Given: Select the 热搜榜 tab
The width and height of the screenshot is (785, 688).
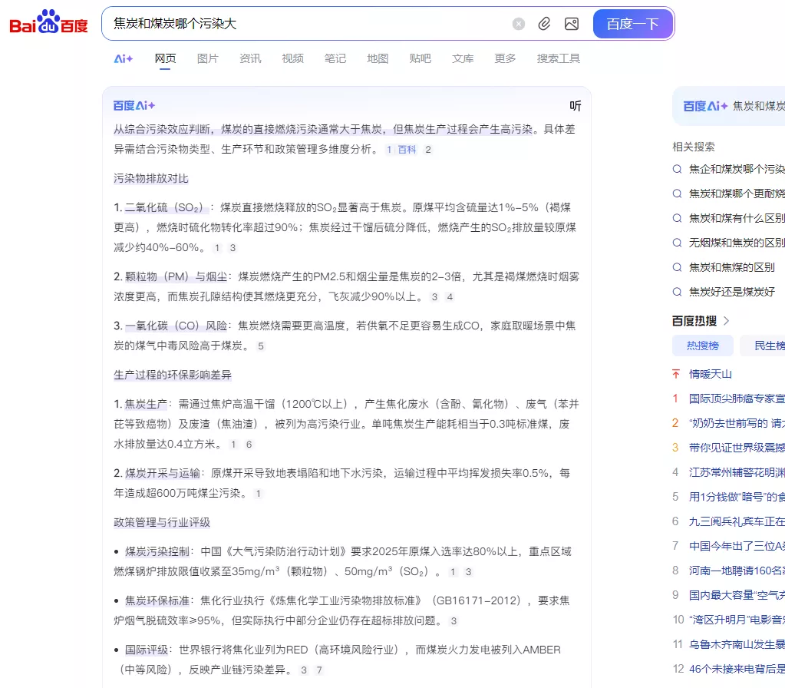Looking at the screenshot, I should 702,346.
